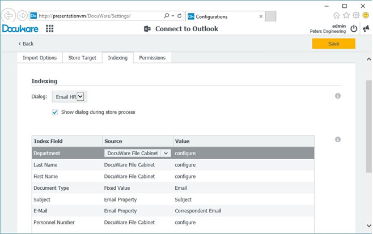Open browser settings gear icon

[x=356, y=15]
